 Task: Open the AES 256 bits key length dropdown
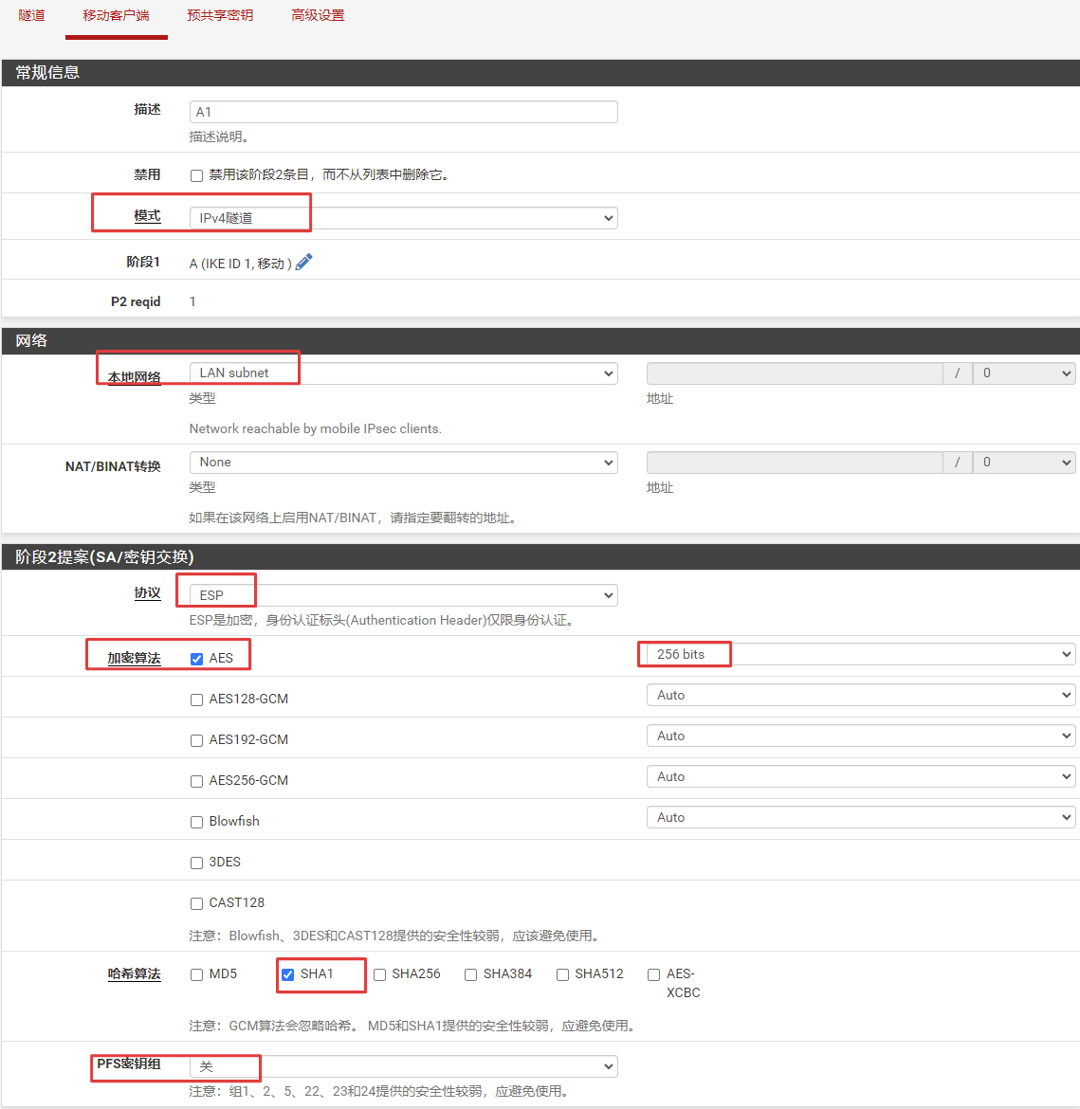(x=860, y=655)
